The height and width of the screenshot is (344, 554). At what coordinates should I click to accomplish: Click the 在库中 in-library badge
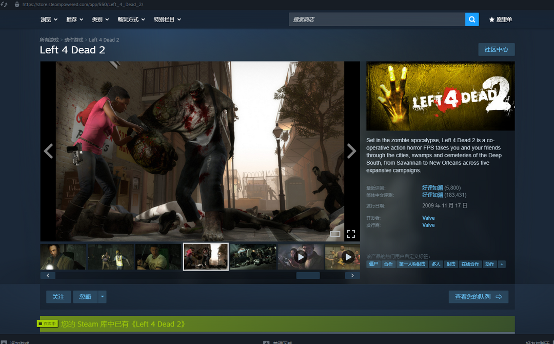tap(47, 323)
